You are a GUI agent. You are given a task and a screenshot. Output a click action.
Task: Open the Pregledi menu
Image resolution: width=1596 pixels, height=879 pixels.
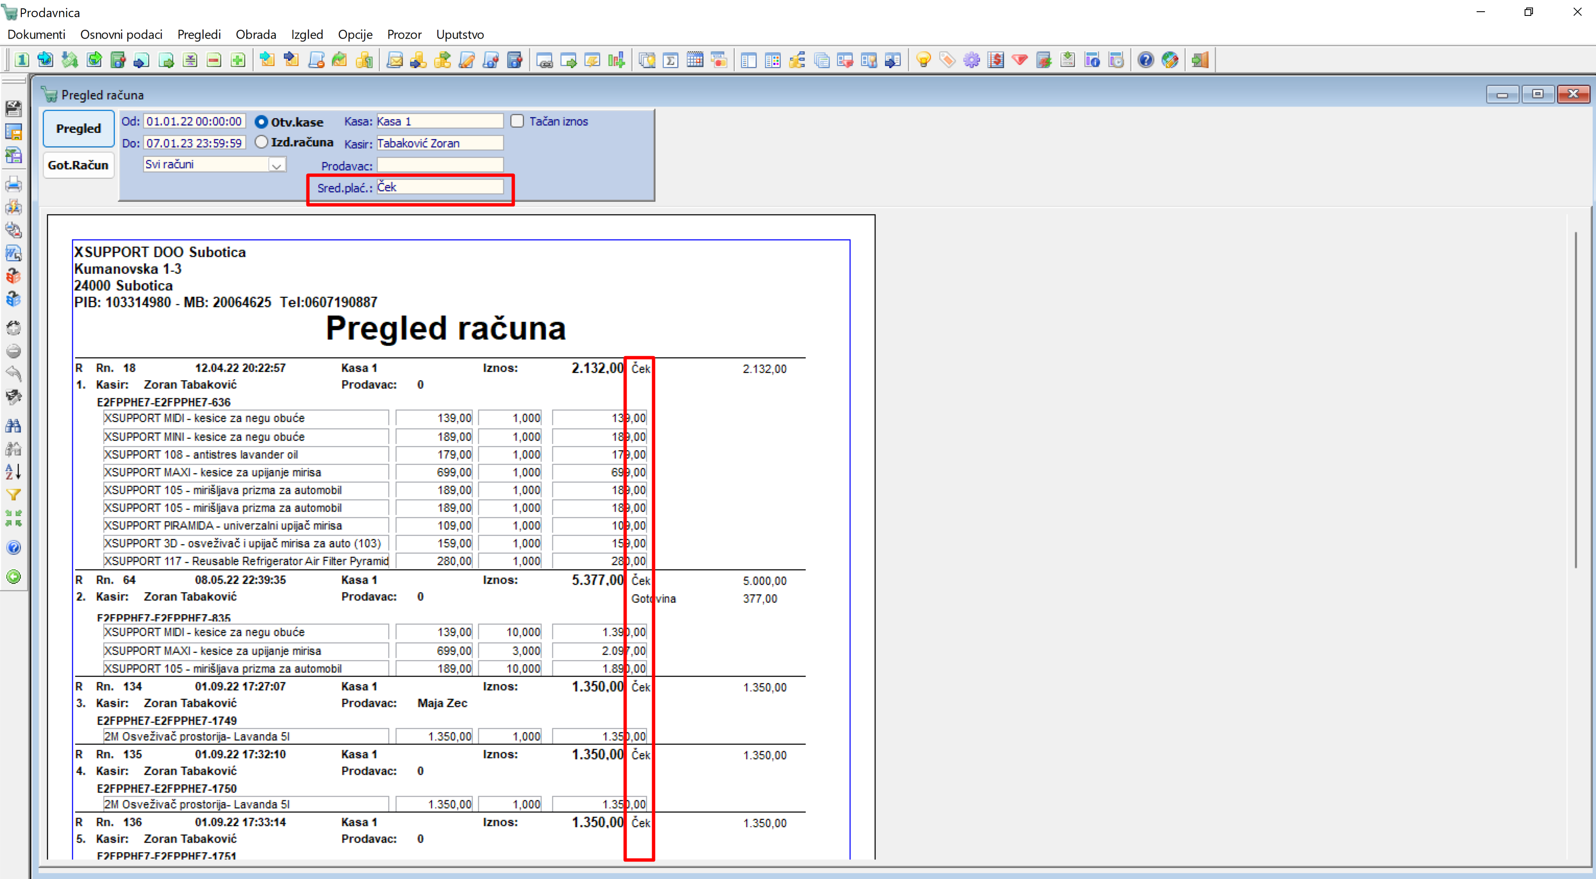coord(199,35)
